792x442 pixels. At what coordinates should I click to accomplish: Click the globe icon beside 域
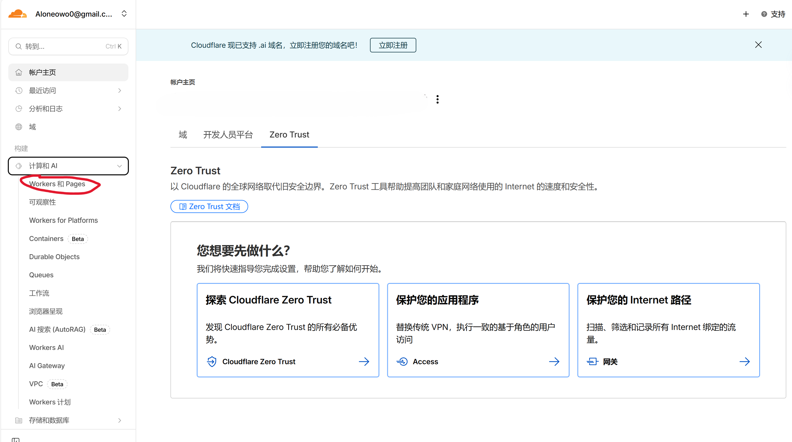(19, 127)
